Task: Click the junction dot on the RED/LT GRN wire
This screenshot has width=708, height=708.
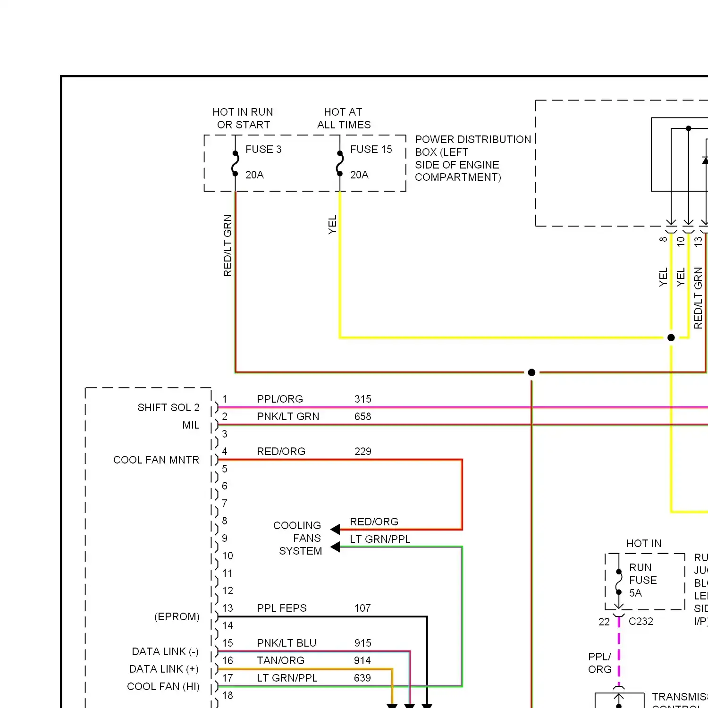Action: 531,372
